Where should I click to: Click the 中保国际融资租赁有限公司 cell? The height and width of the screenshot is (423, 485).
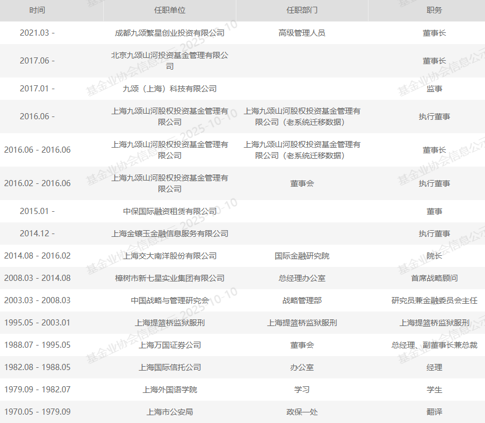[x=169, y=211]
